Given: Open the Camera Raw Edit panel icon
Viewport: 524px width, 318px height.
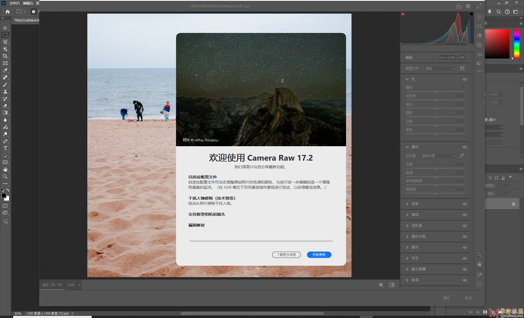Looking at the screenshot, I should pyautogui.click(x=479, y=17).
